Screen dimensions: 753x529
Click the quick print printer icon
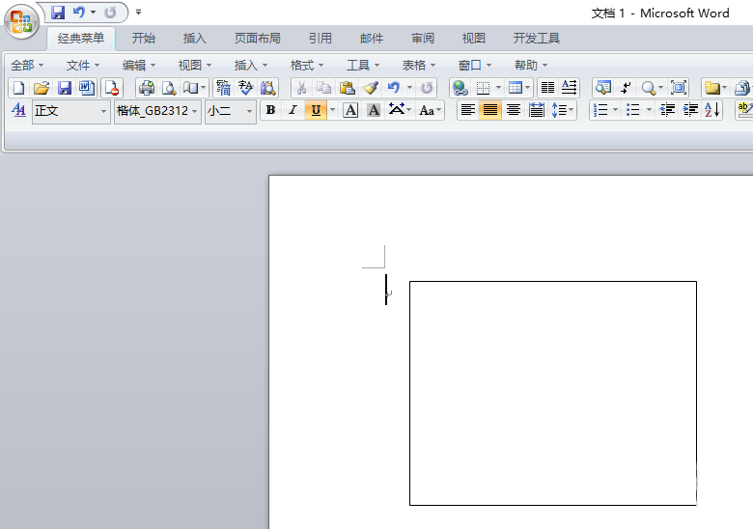147,88
